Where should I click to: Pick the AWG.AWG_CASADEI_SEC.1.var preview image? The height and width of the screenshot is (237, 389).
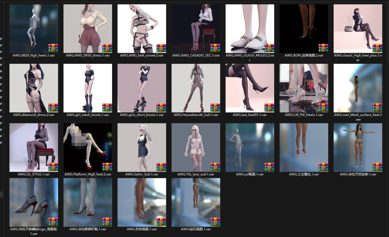coord(196,28)
